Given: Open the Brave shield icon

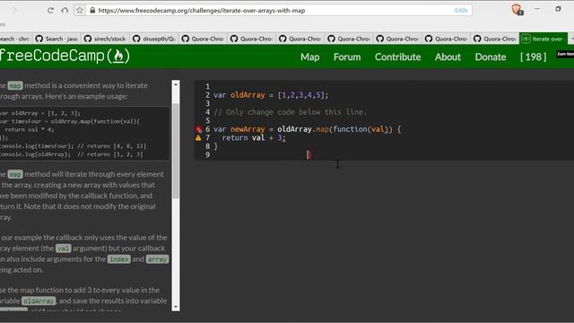Looking at the screenshot, I should 517,9.
